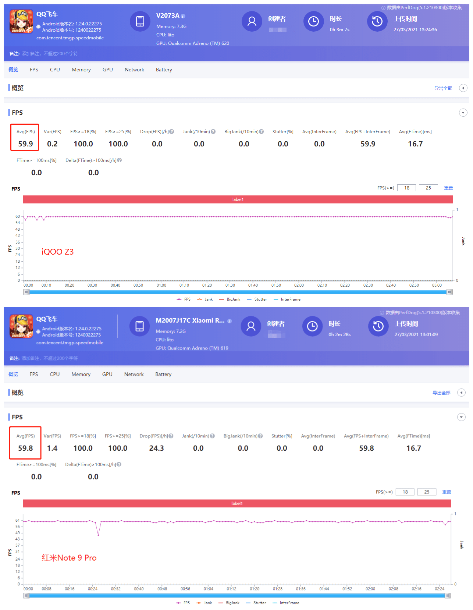
Task: Click FPS threshold field 25 in bottom chart
Action: (x=427, y=492)
